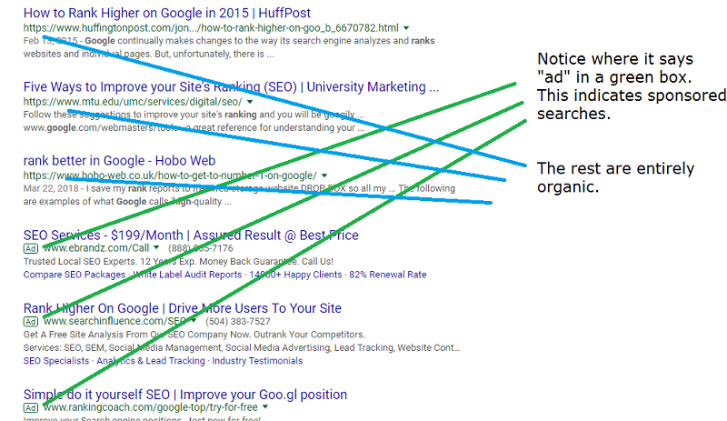Open 'Industry Testimonials' sitelink
Image resolution: width=727 pixels, height=421 pixels.
pos(257,361)
